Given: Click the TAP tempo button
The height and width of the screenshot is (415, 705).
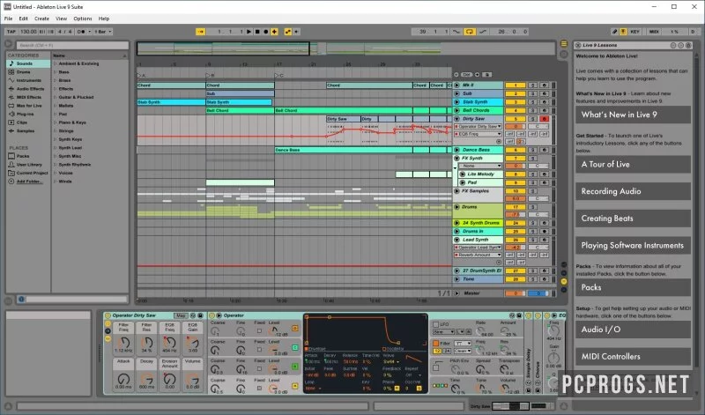Looking at the screenshot, I should point(11,32).
